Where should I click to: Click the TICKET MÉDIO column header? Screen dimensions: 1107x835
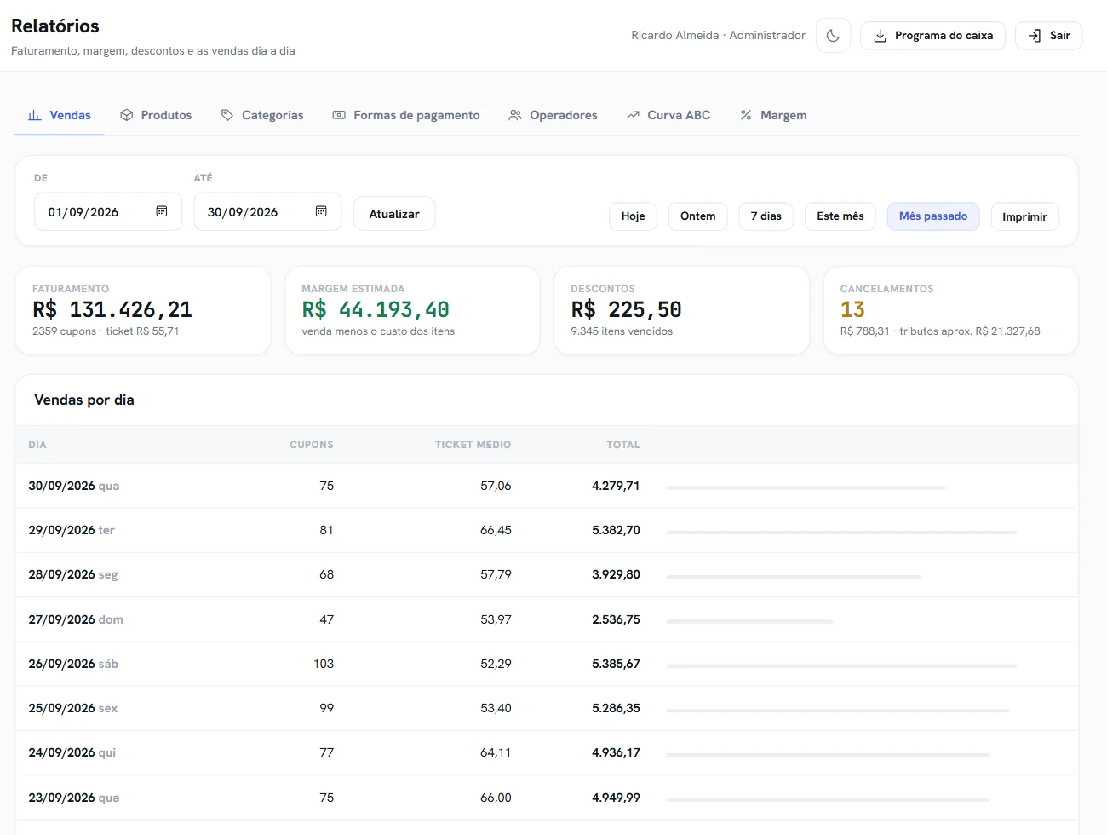click(473, 445)
